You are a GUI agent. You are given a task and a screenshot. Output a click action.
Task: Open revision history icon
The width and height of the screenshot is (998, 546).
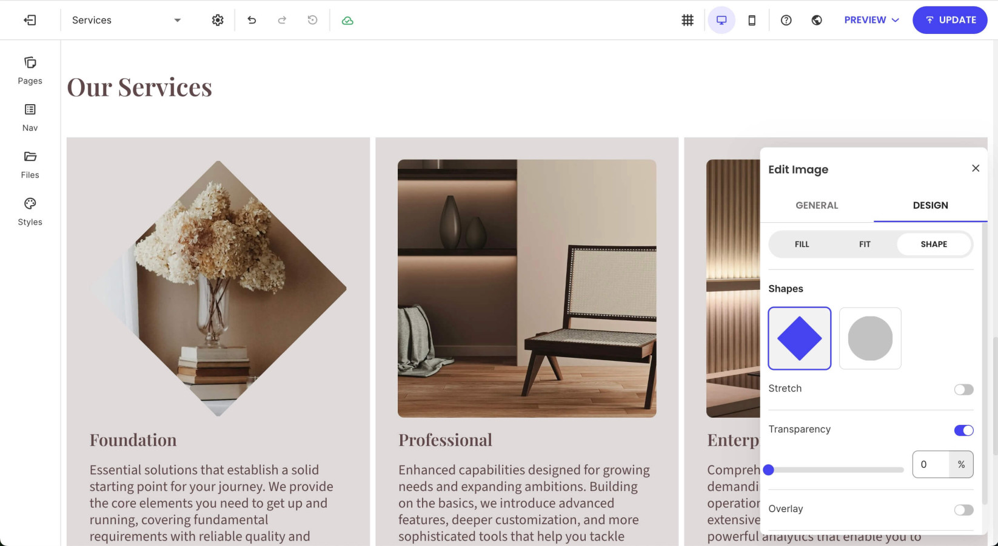[x=312, y=20]
